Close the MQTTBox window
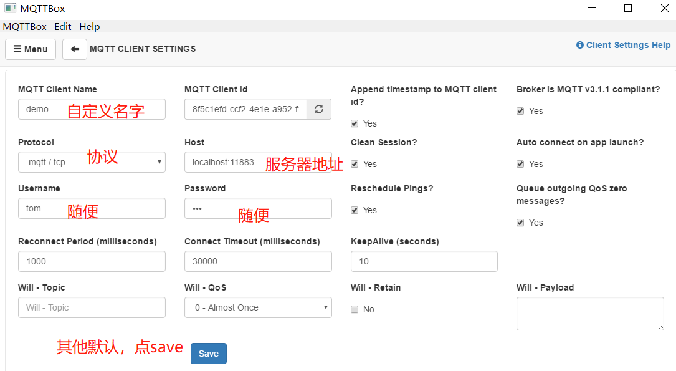 664,8
